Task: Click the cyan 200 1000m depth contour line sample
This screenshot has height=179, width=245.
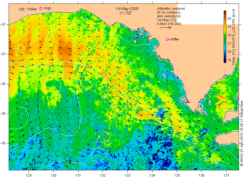Action: click(x=23, y=12)
